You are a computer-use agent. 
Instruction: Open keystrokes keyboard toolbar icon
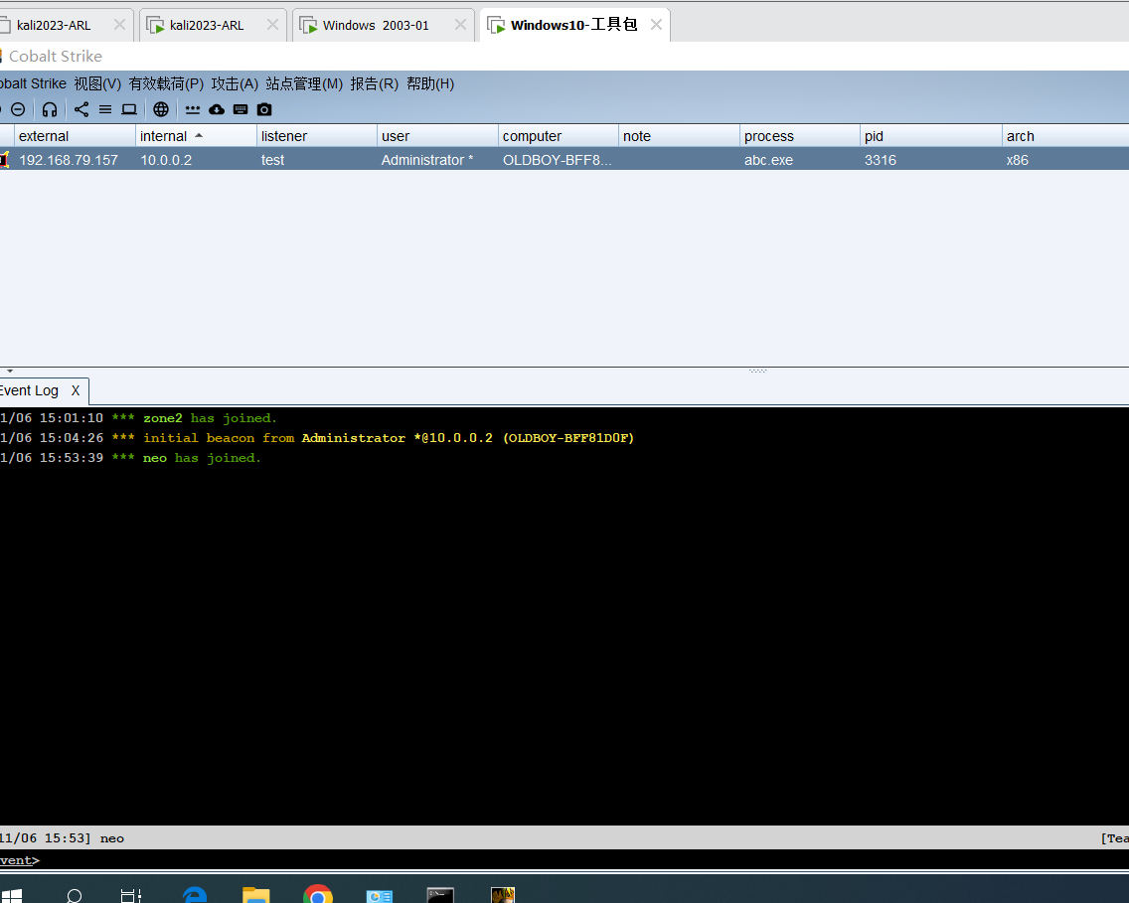coord(241,109)
